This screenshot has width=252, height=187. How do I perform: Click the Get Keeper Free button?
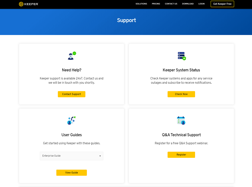tap(222, 4)
